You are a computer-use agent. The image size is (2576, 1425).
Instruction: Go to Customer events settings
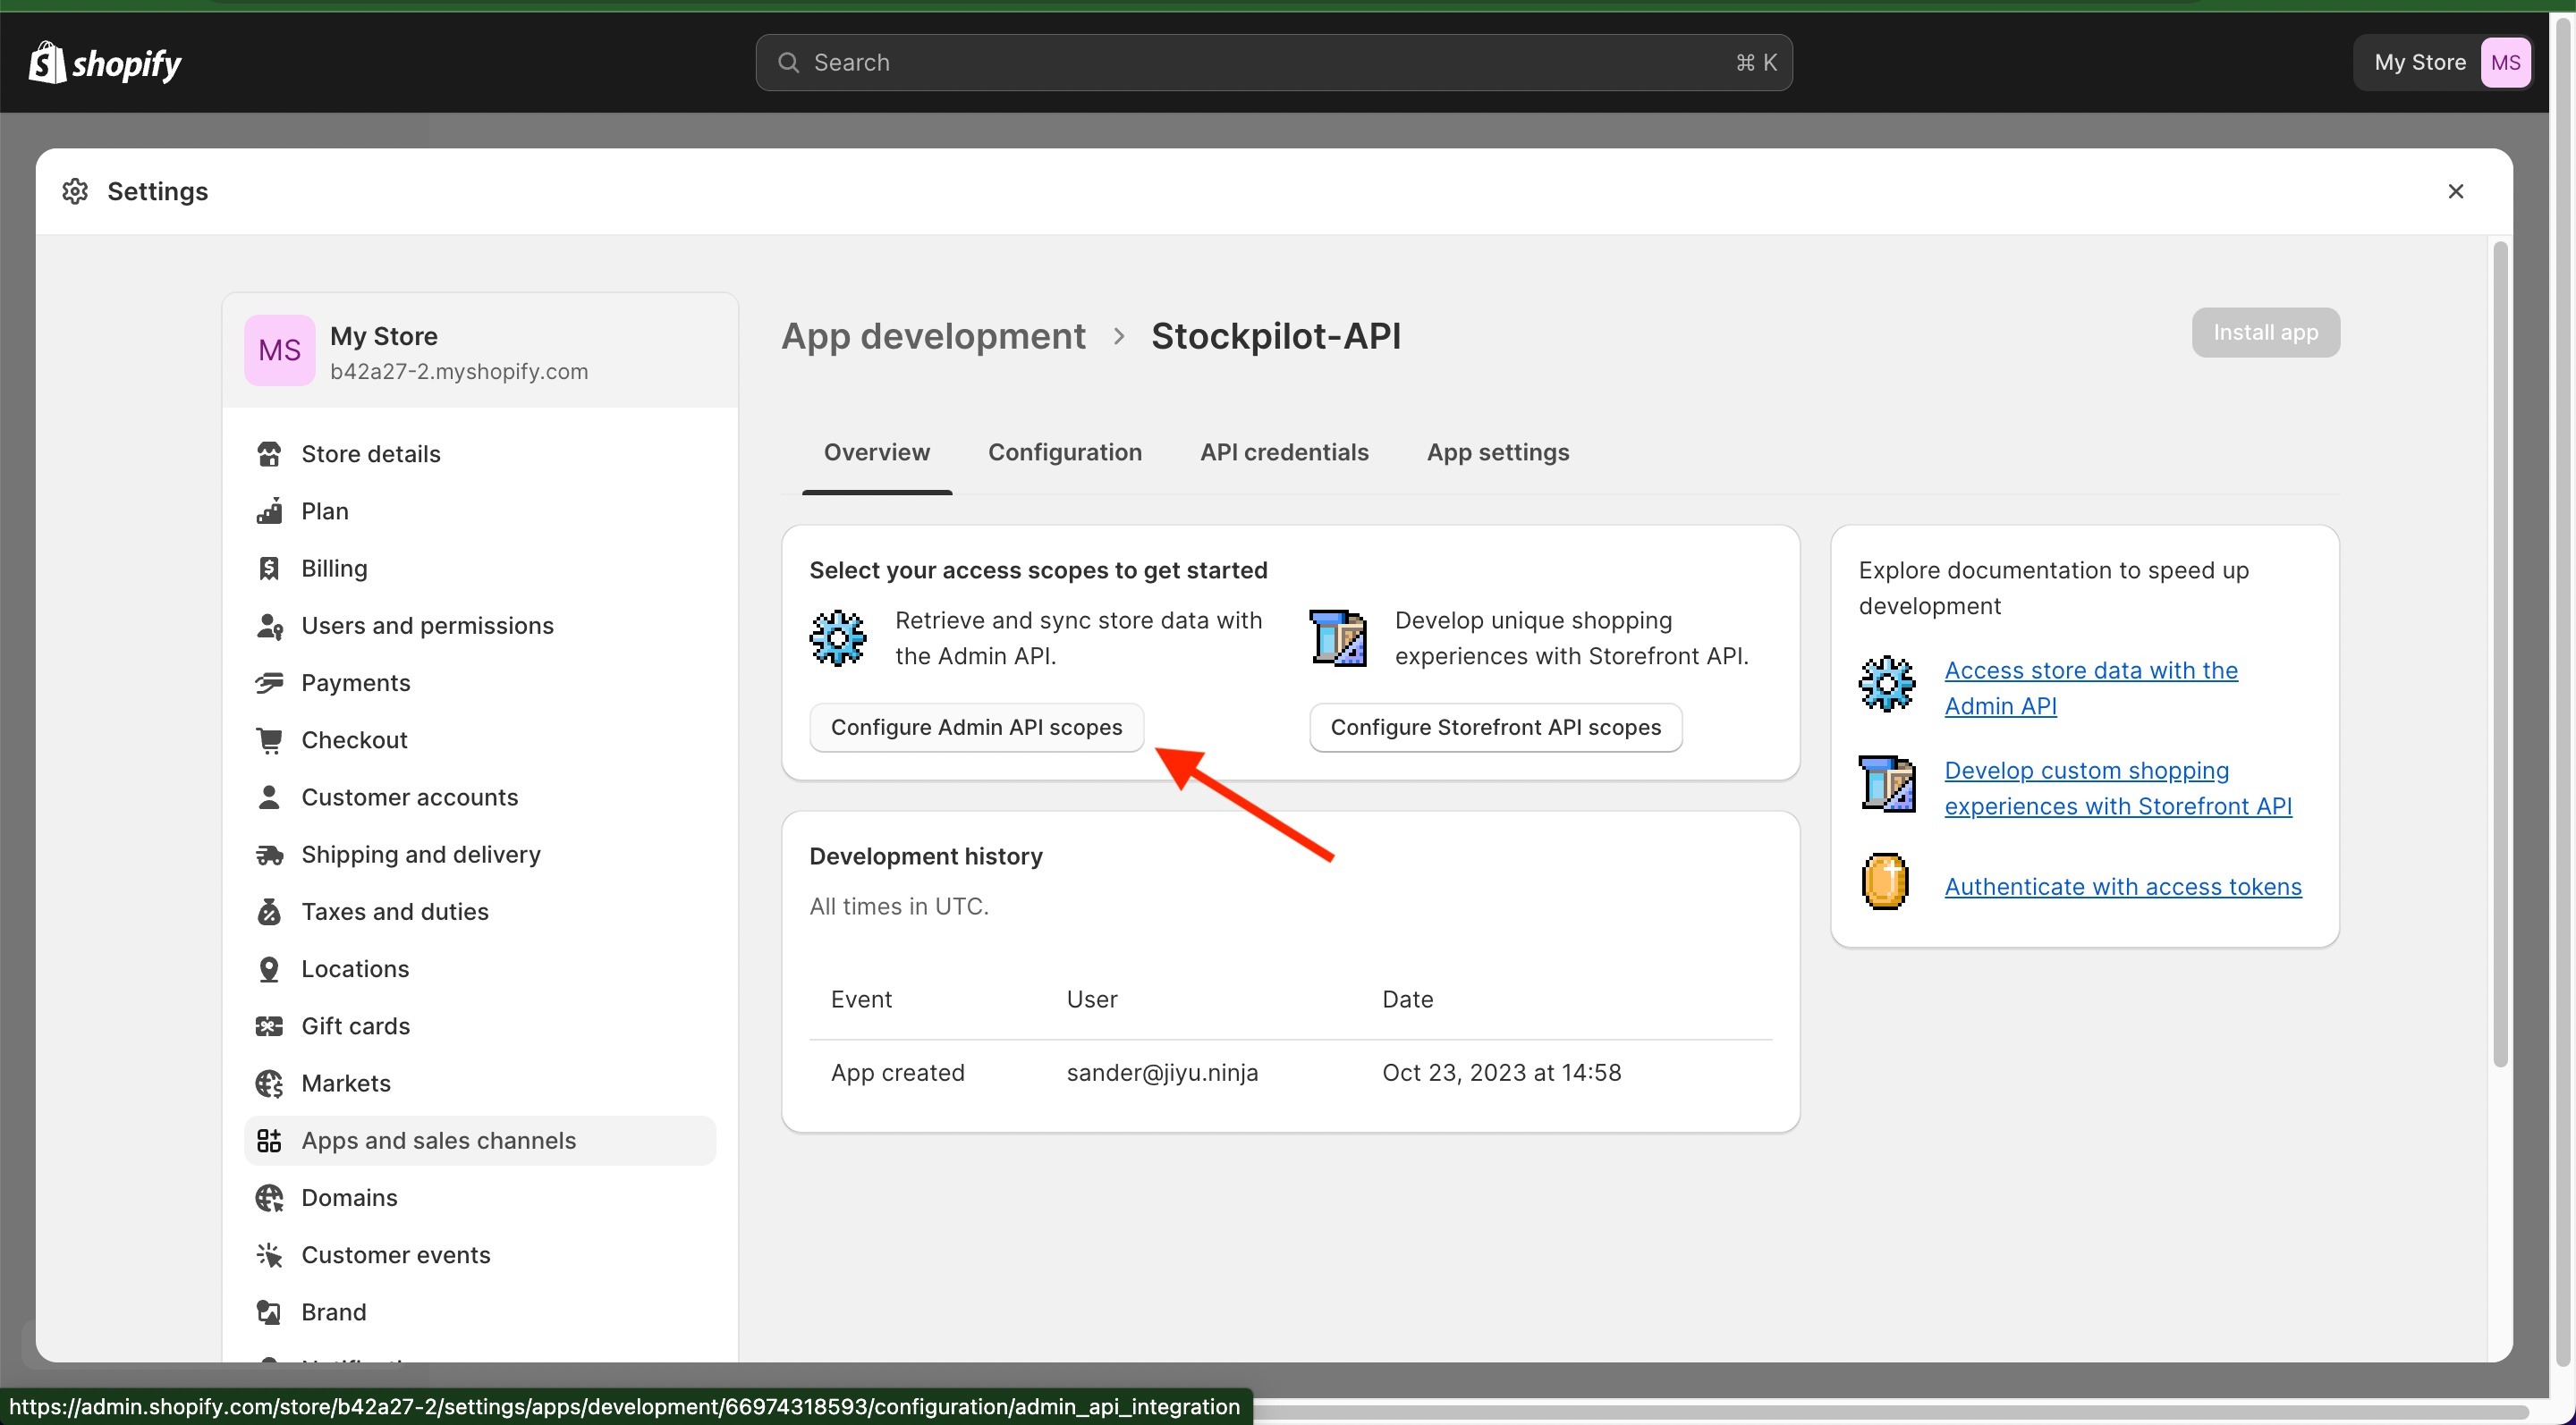[480, 1255]
